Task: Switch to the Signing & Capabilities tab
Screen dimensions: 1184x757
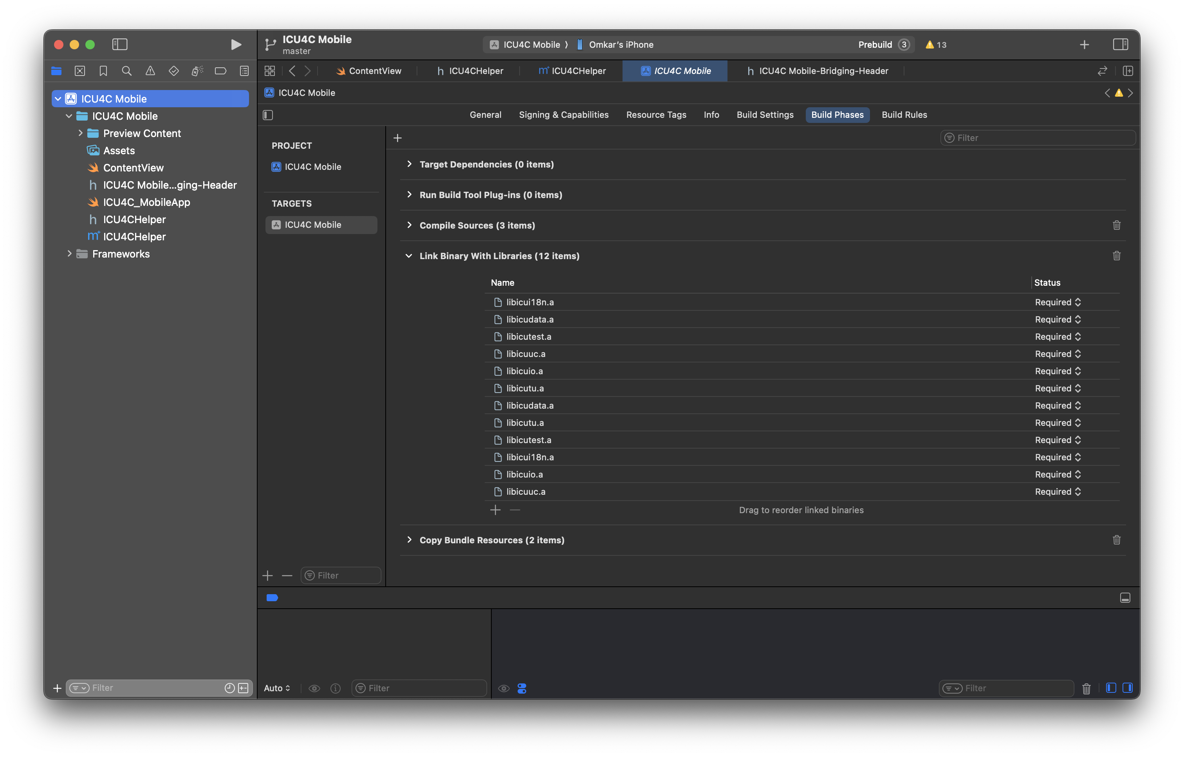Action: pyautogui.click(x=563, y=115)
